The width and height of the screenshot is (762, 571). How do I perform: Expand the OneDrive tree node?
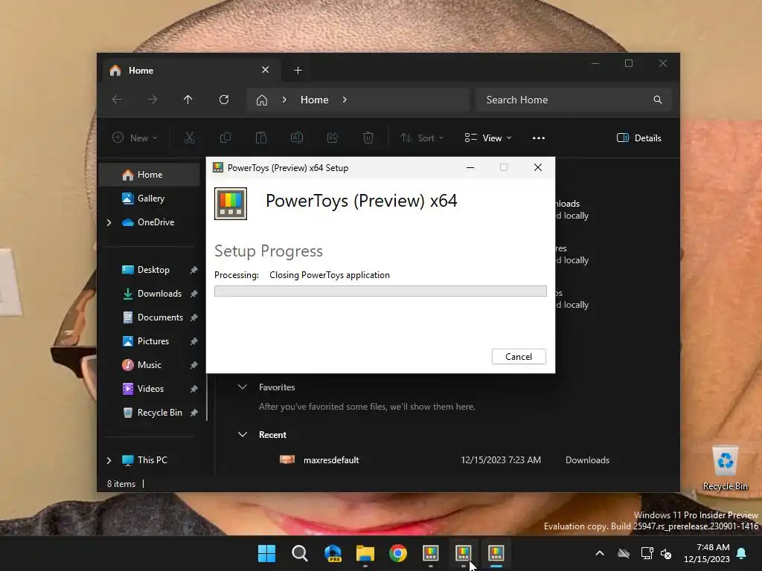(x=109, y=222)
